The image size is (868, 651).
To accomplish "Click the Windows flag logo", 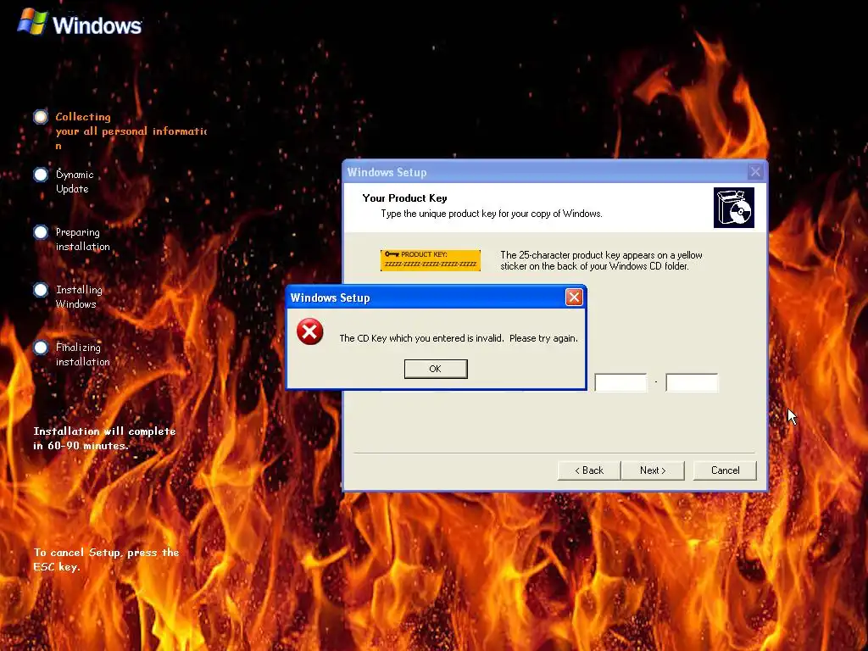I will point(33,21).
